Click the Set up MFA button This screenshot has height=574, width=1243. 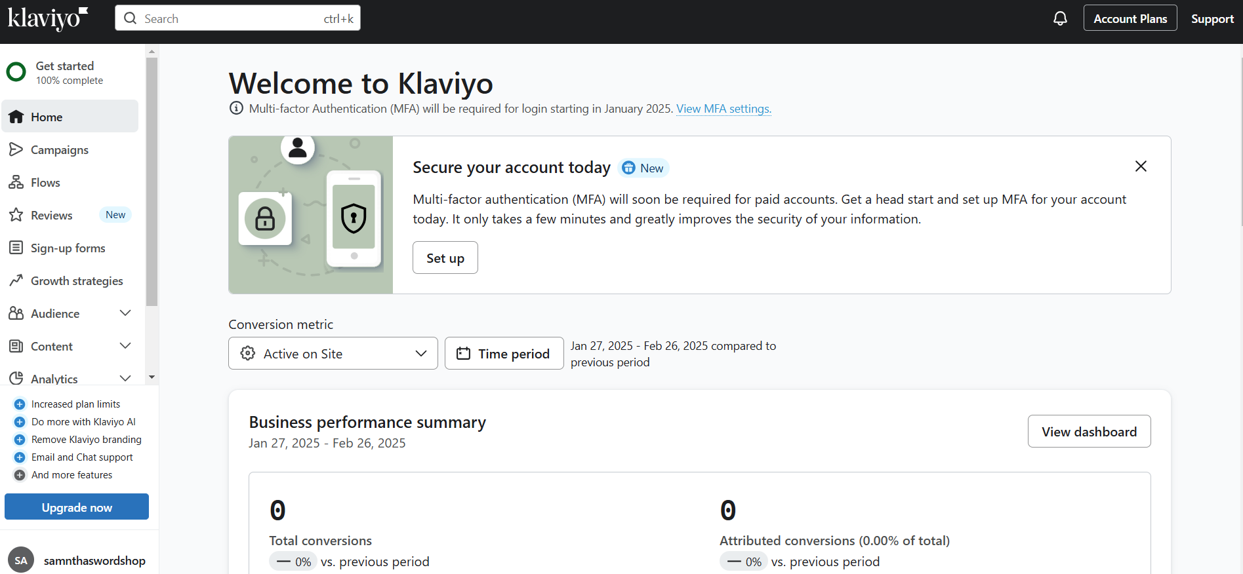(x=445, y=258)
